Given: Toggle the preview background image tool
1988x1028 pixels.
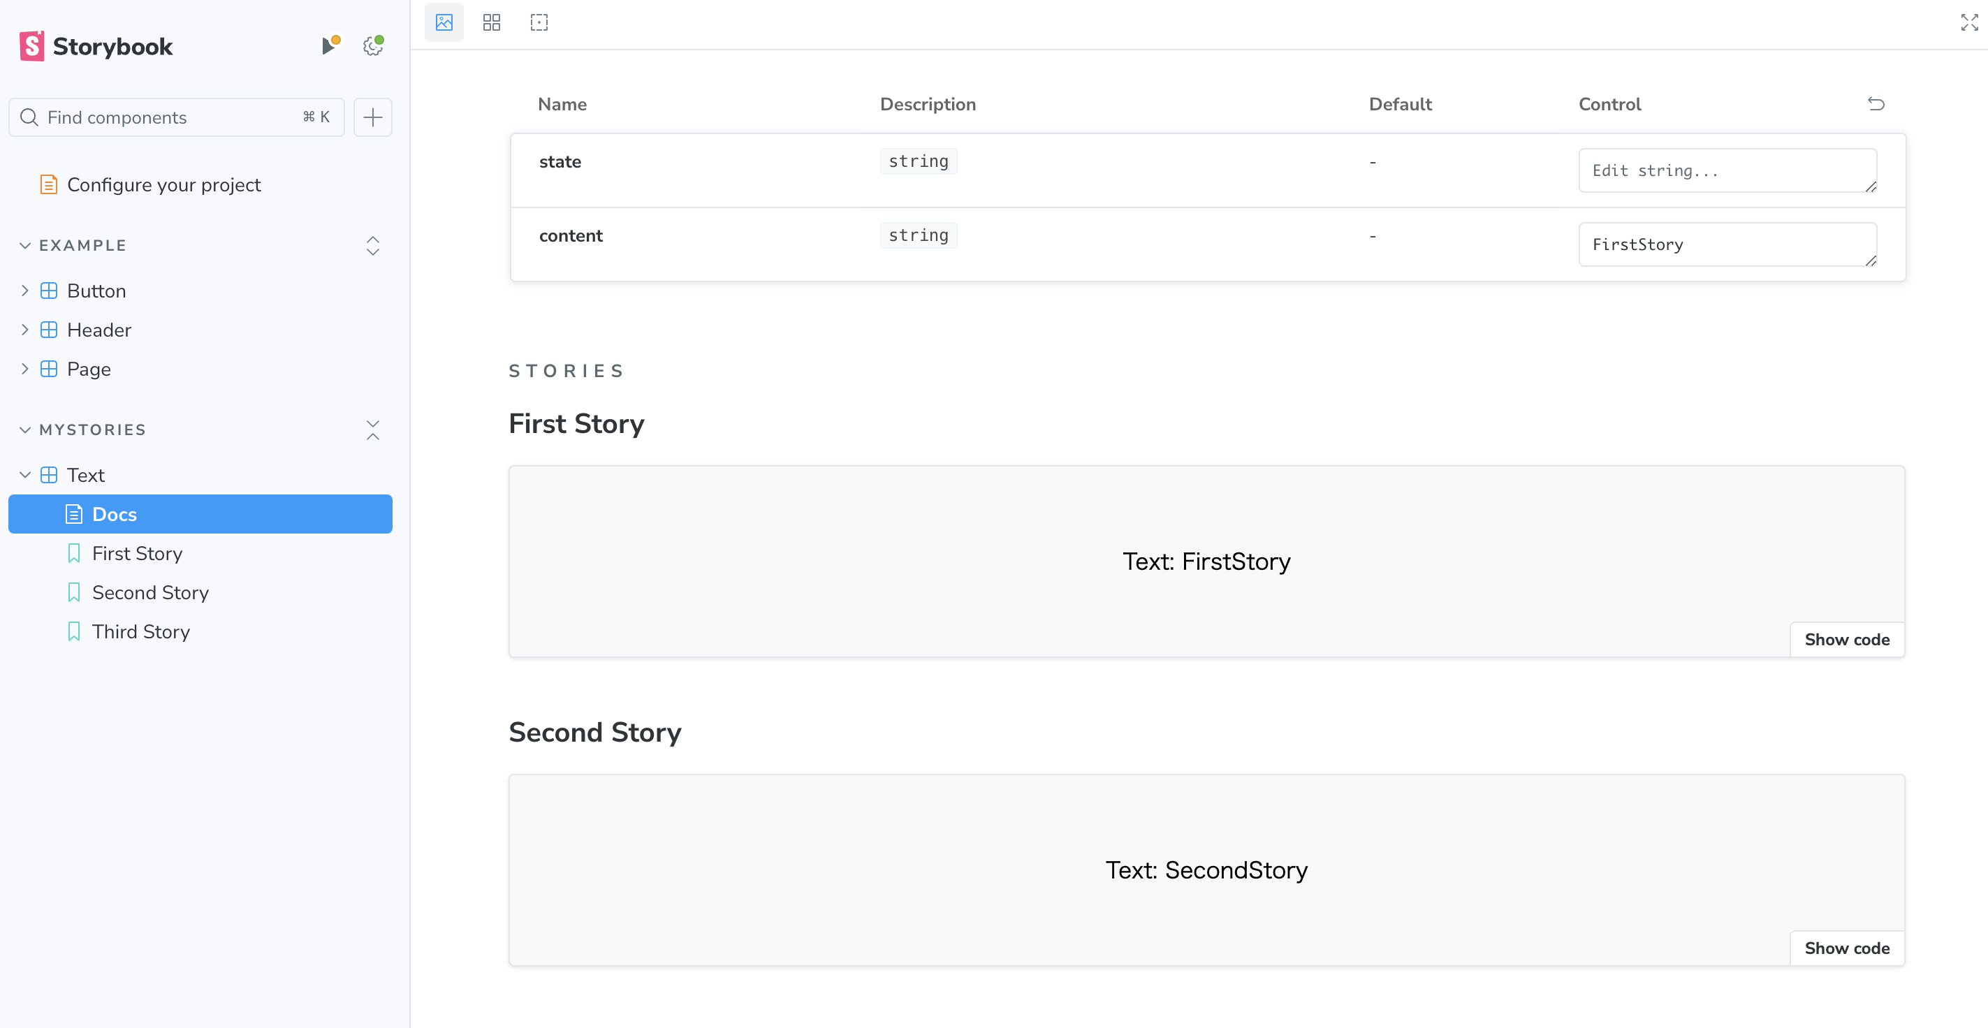Looking at the screenshot, I should pos(444,22).
